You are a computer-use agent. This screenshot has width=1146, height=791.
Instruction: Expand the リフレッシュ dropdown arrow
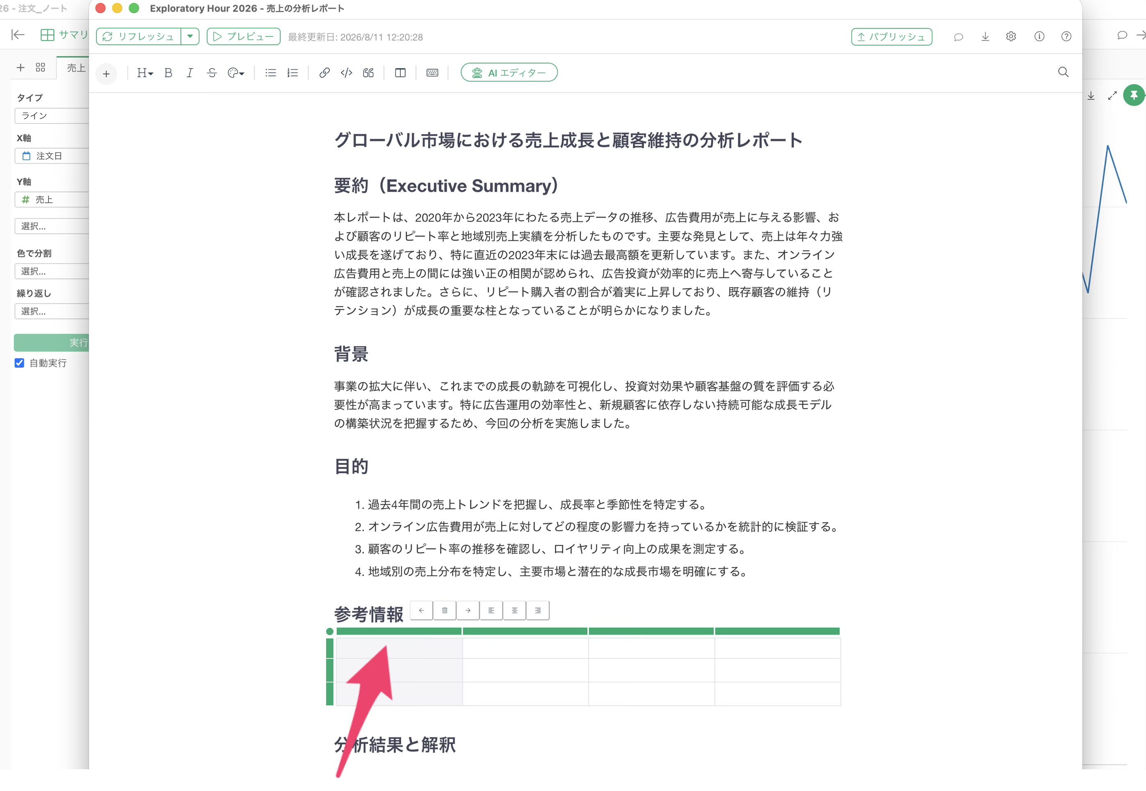[x=190, y=37]
